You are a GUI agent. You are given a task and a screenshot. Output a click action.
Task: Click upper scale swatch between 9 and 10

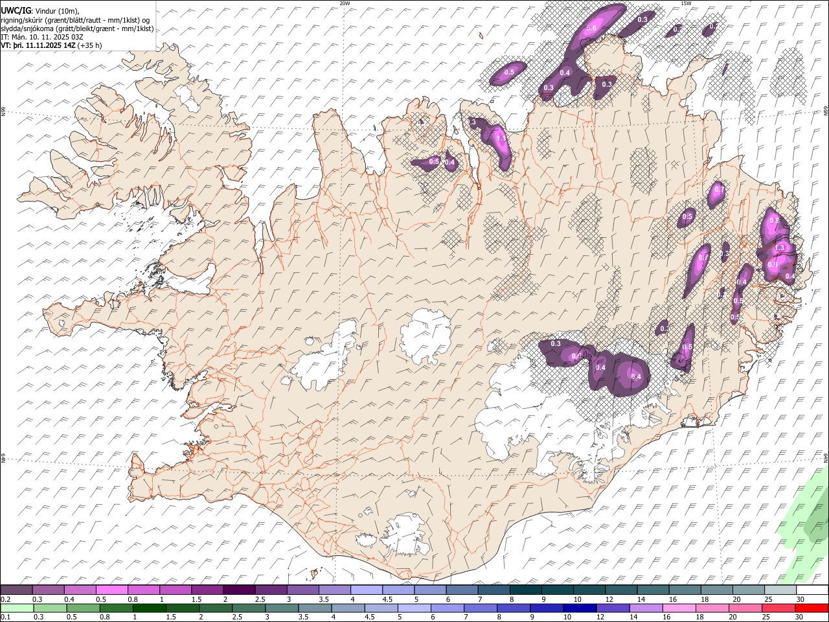(557, 590)
